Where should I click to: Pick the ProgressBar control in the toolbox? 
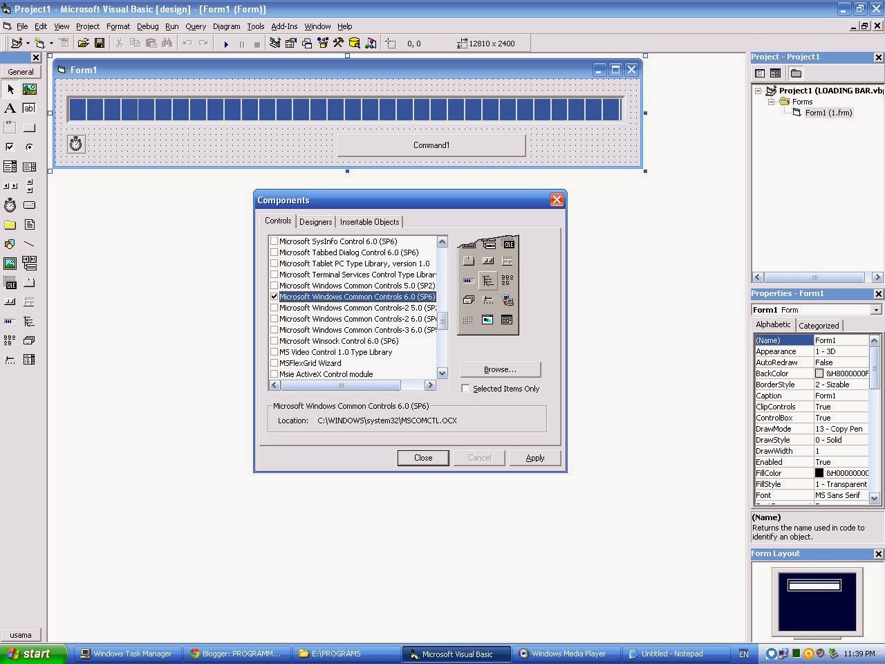pos(10,322)
